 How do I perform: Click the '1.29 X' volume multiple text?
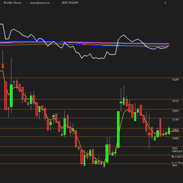click(179, 157)
